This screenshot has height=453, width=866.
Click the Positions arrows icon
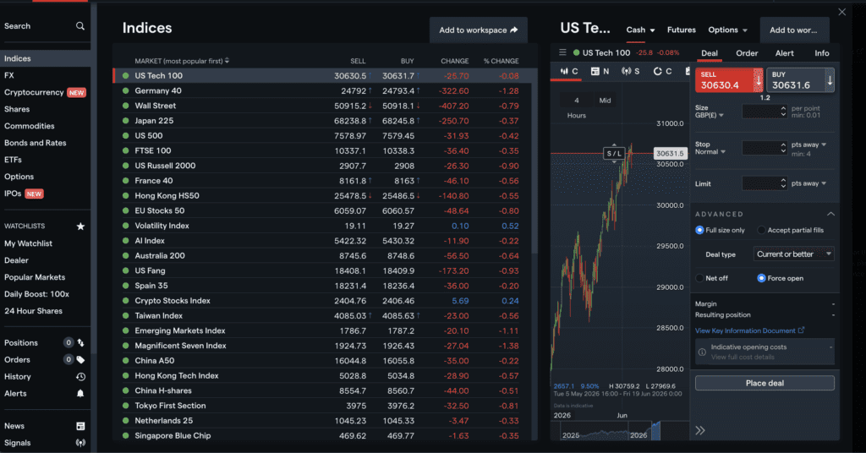click(80, 342)
